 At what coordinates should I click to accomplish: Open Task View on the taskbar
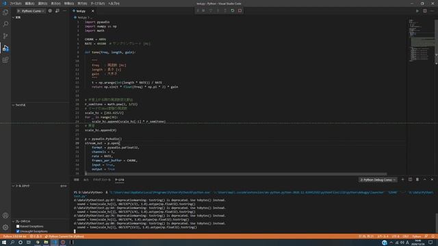pos(29,243)
